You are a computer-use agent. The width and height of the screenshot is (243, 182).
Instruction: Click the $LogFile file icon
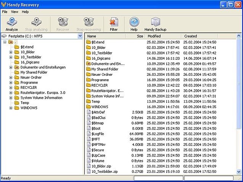[x=89, y=134]
